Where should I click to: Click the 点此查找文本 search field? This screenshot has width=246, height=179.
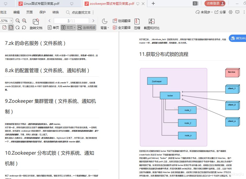[x=78, y=12]
